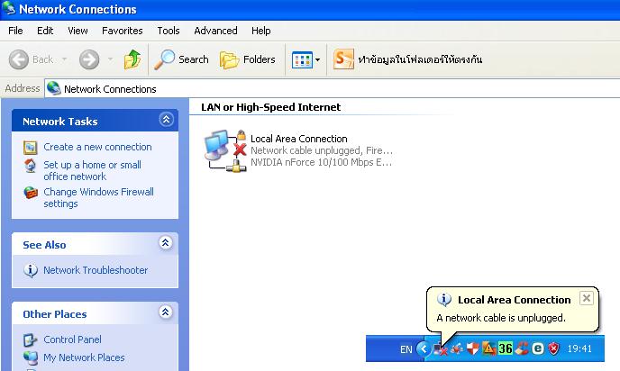
Task: Collapse the See Also panel
Action: tap(166, 242)
